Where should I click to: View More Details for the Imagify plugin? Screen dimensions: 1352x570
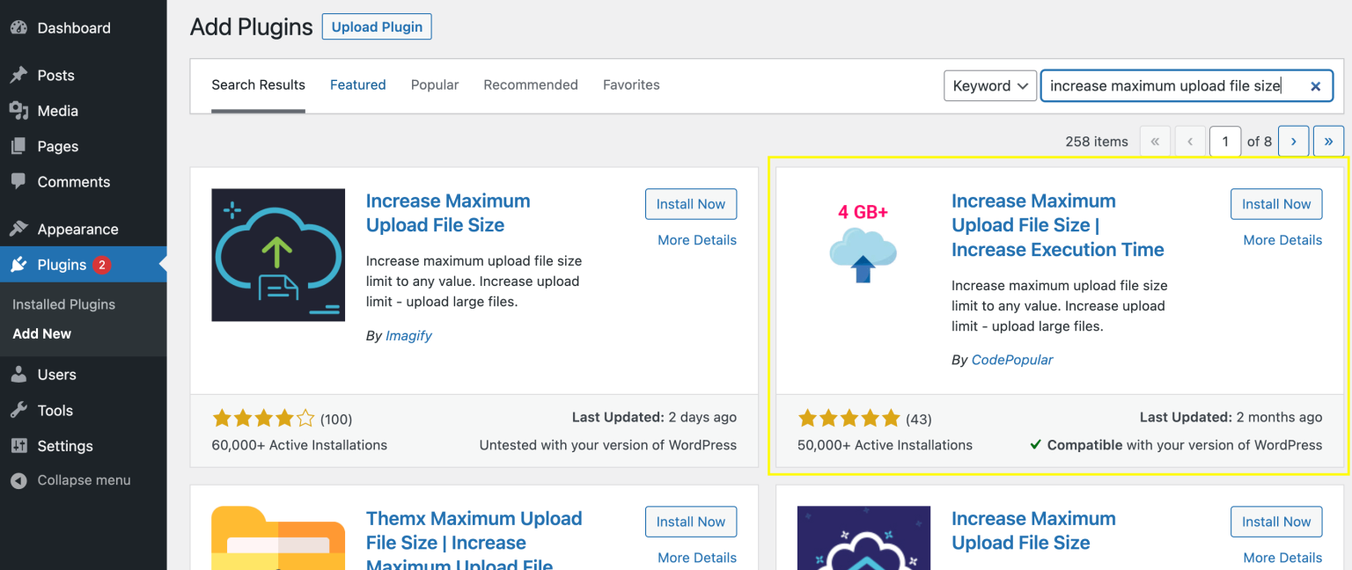click(x=696, y=239)
